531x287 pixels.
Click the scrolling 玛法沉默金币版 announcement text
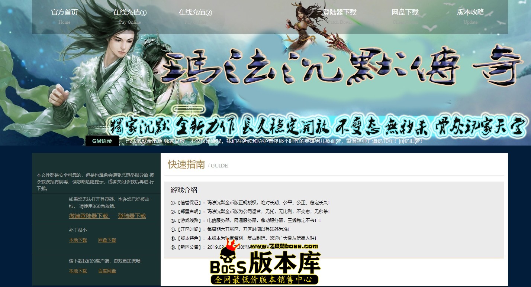273,141
